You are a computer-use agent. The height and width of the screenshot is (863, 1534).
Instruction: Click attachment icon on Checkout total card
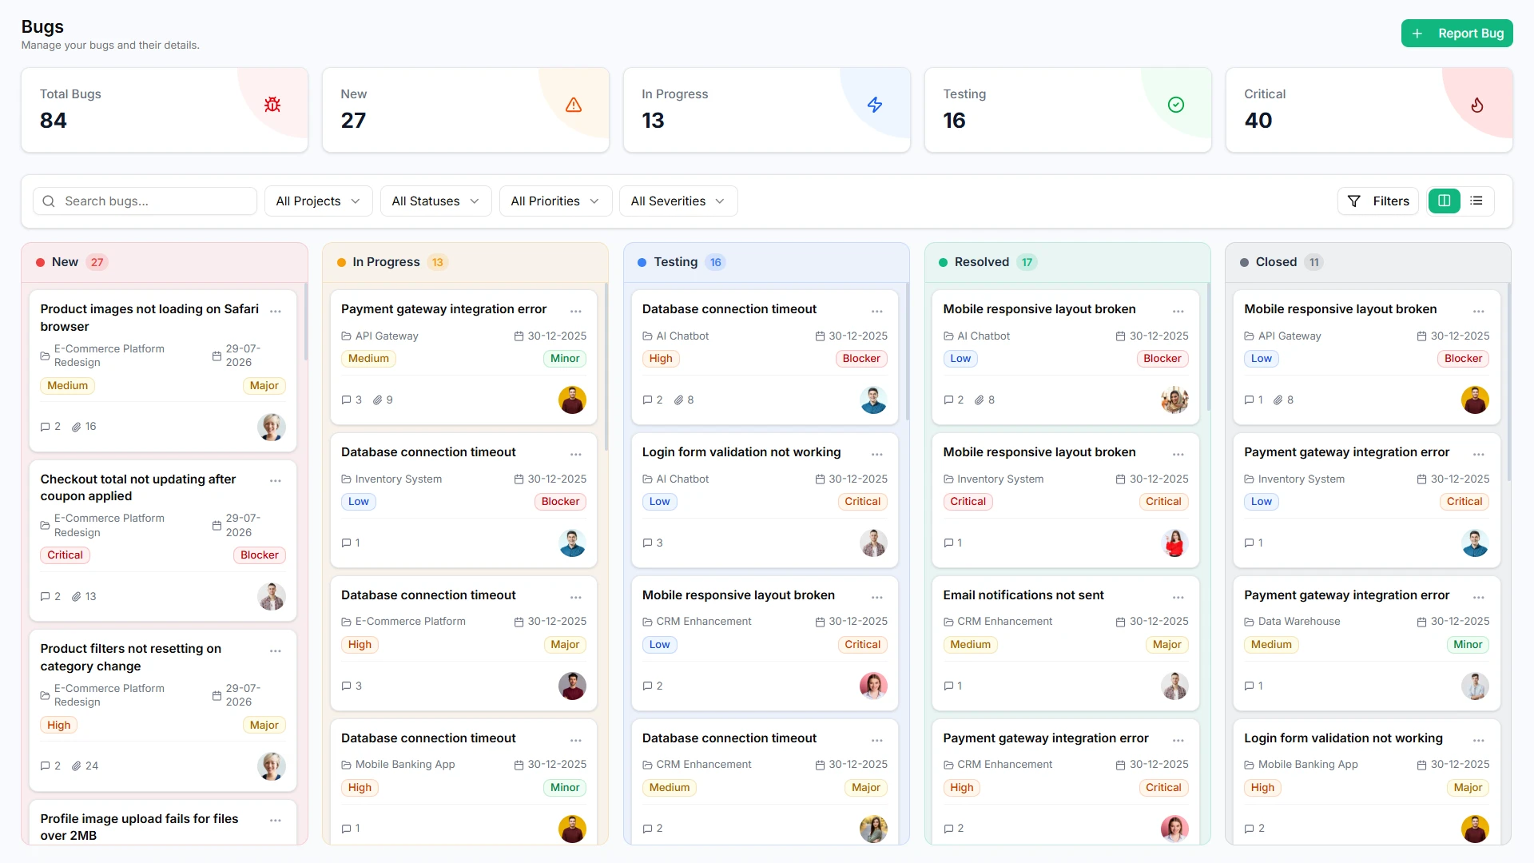point(77,597)
